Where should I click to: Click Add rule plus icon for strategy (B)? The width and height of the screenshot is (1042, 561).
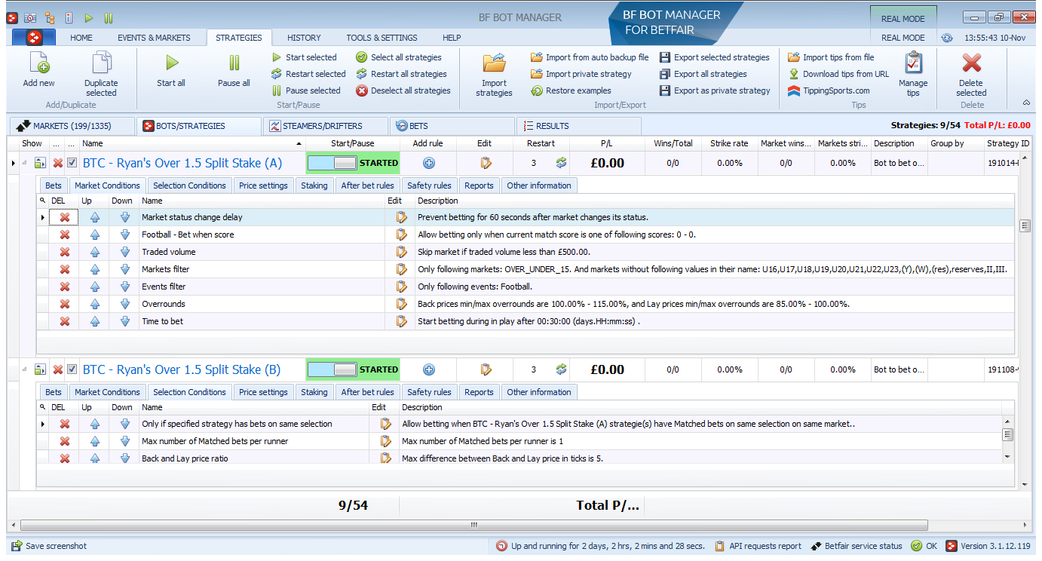[429, 369]
